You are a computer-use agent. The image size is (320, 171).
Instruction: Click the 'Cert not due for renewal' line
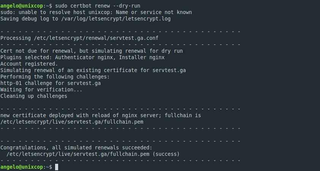92,51
